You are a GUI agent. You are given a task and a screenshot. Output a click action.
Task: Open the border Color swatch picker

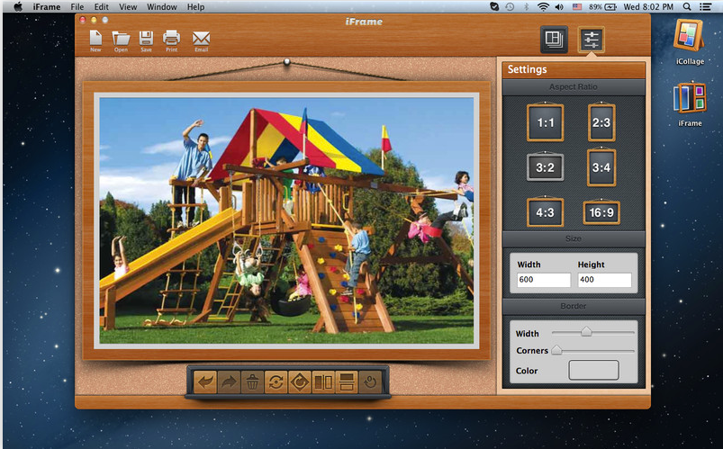click(x=593, y=370)
